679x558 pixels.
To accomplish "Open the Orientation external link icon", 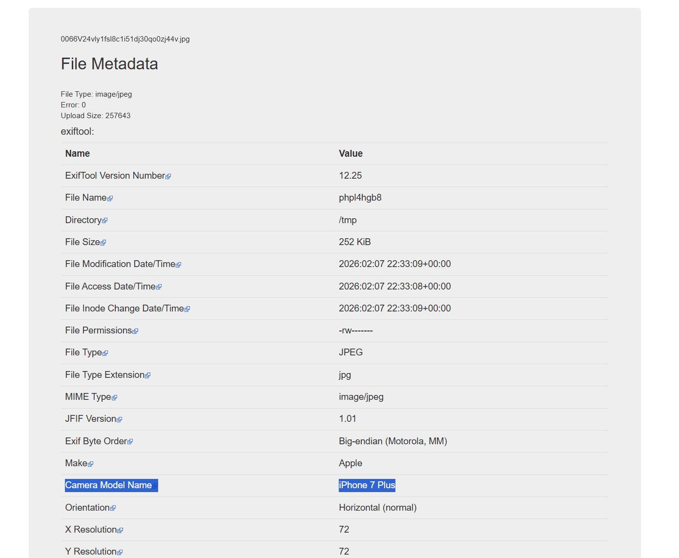I will pyautogui.click(x=113, y=508).
